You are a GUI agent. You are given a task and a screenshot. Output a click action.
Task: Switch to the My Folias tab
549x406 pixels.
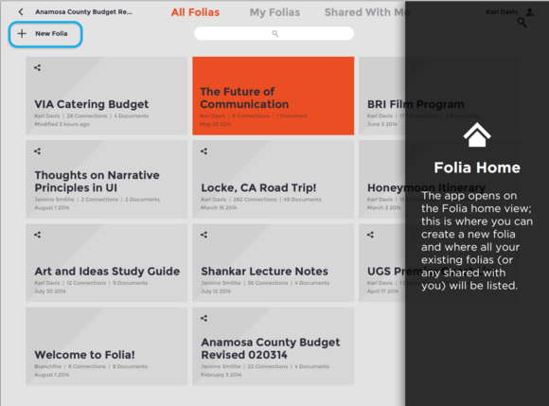pyautogui.click(x=274, y=12)
